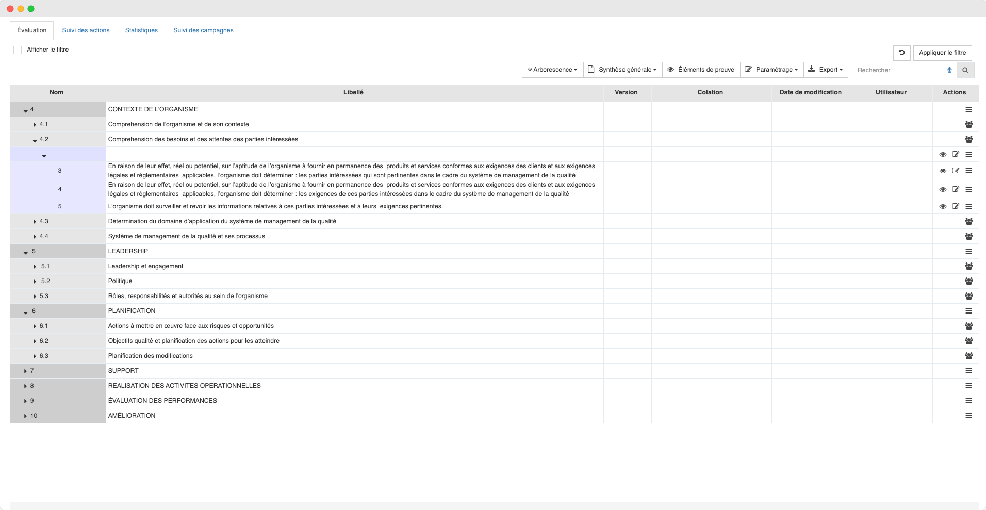The image size is (986, 510).
Task: Click eye icon on blank row under 4.2
Action: 943,154
